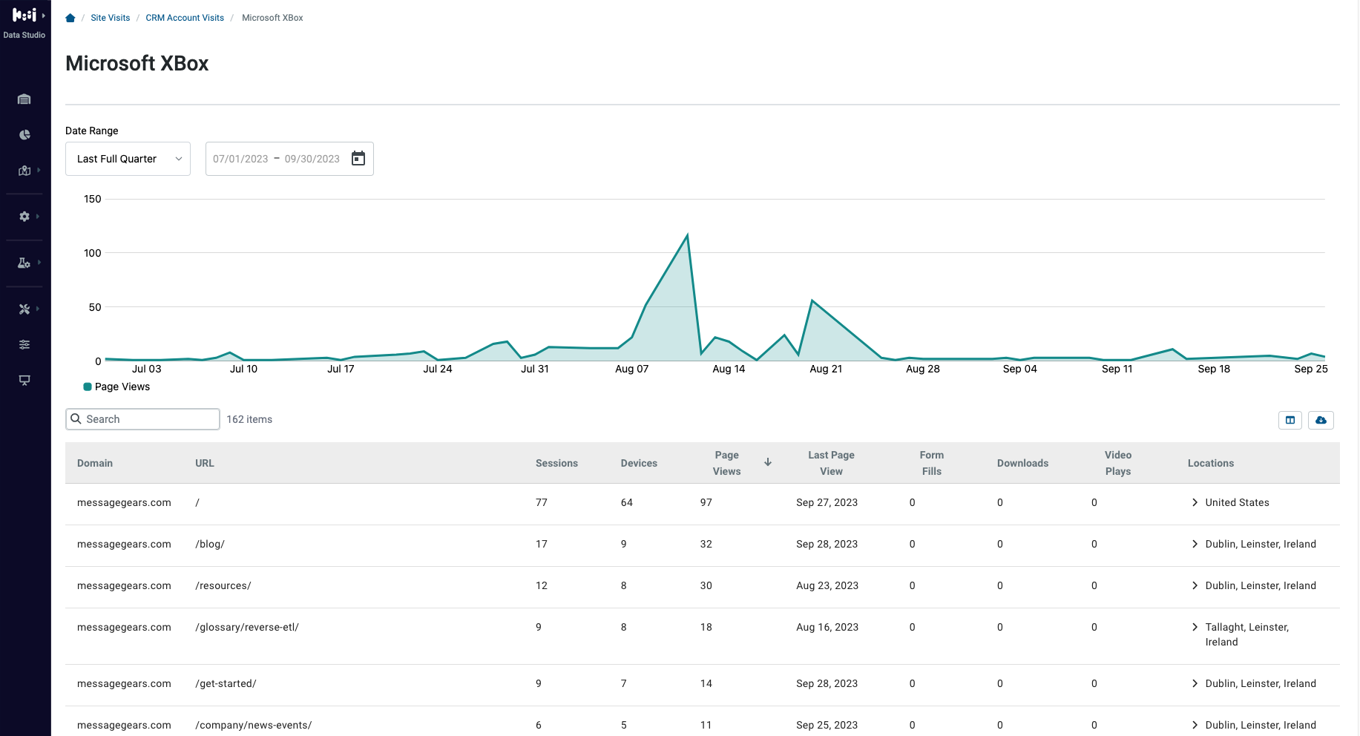Sort by the Page Views column header
Screen dimensions: 1360x736
726,463
